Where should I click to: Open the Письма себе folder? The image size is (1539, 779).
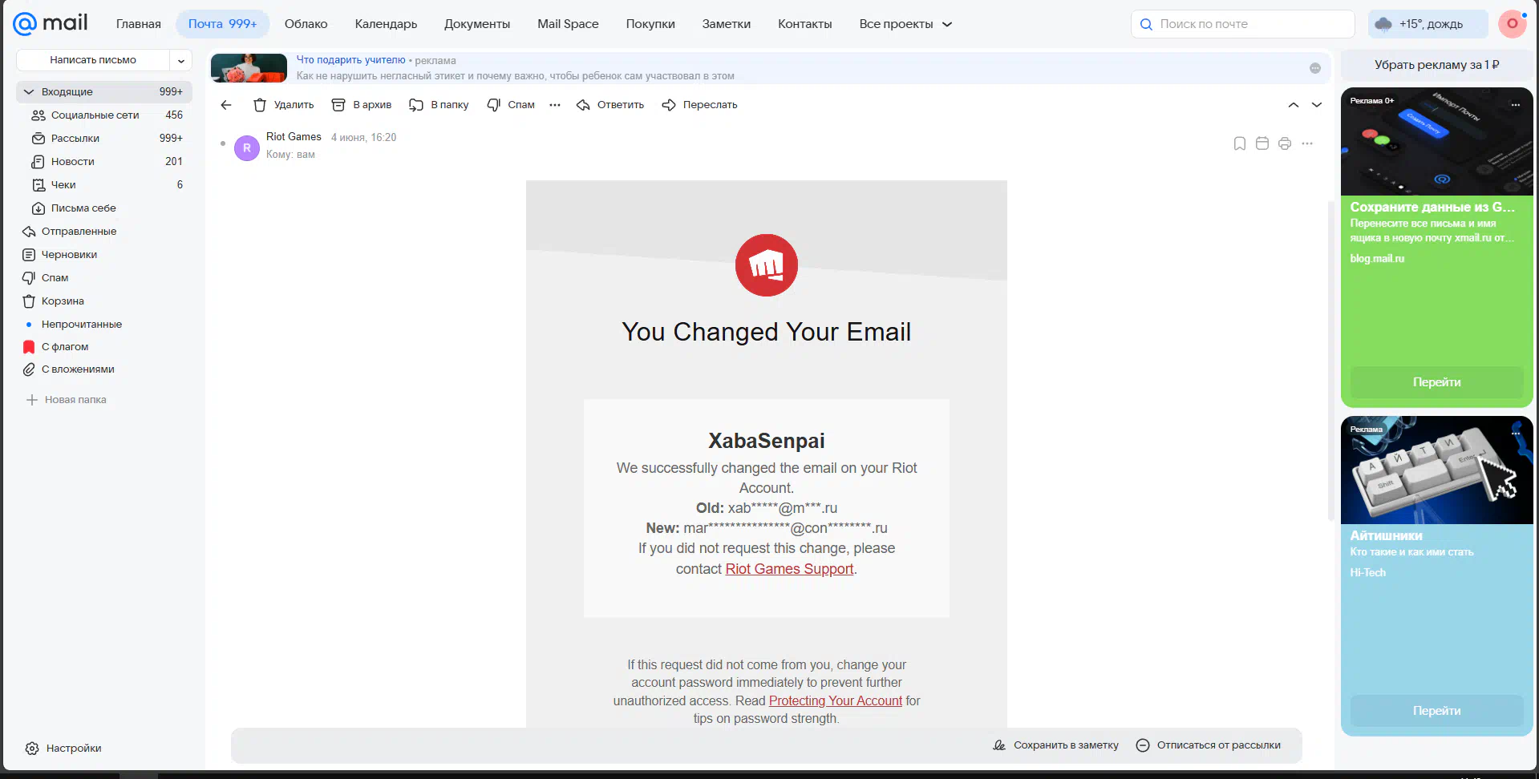point(104,208)
